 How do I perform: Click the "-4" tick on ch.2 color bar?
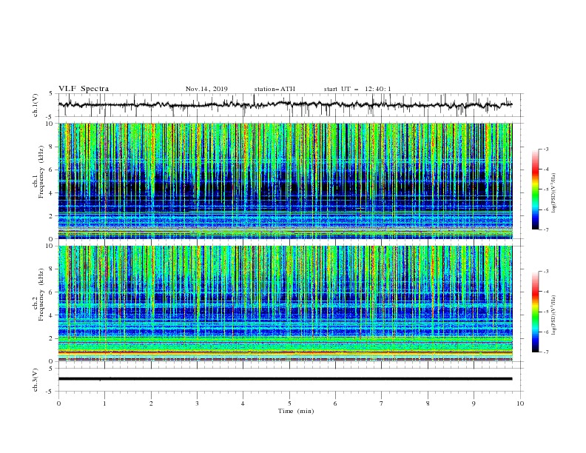click(x=545, y=292)
